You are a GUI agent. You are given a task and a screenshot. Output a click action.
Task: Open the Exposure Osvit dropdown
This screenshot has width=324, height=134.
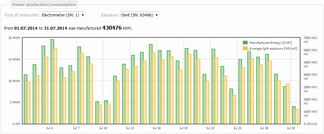tap(139, 15)
